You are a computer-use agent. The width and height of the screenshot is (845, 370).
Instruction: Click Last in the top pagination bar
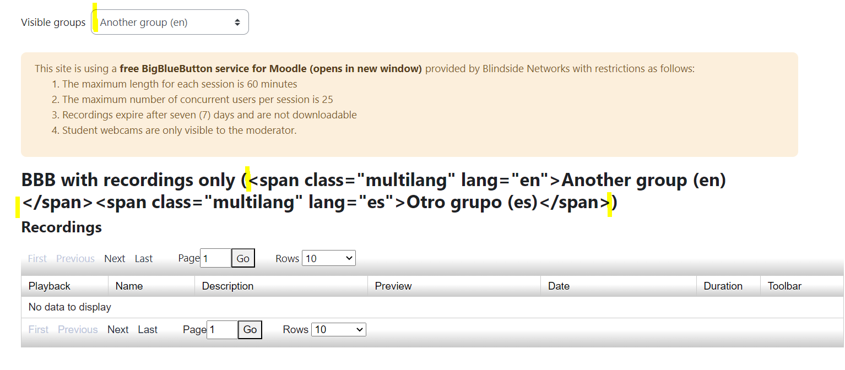coord(144,259)
